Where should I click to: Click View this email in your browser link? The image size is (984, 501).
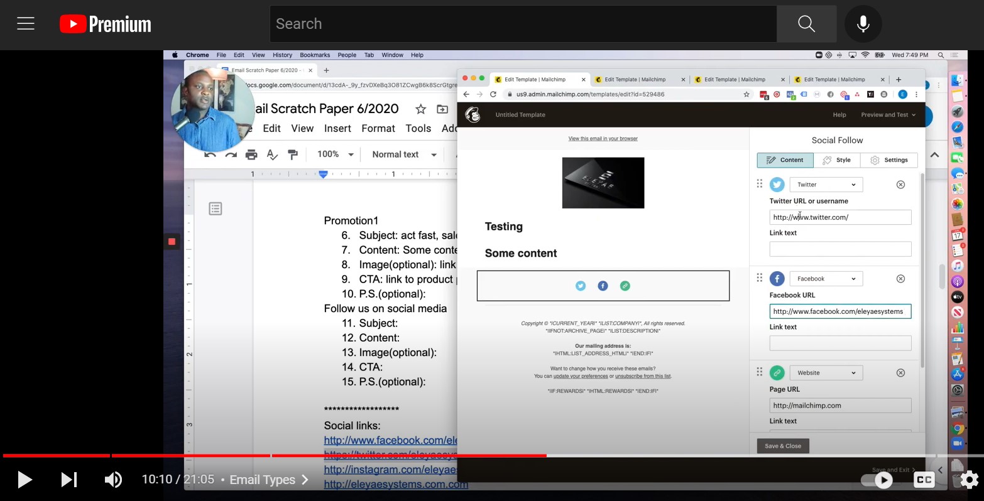pyautogui.click(x=603, y=139)
